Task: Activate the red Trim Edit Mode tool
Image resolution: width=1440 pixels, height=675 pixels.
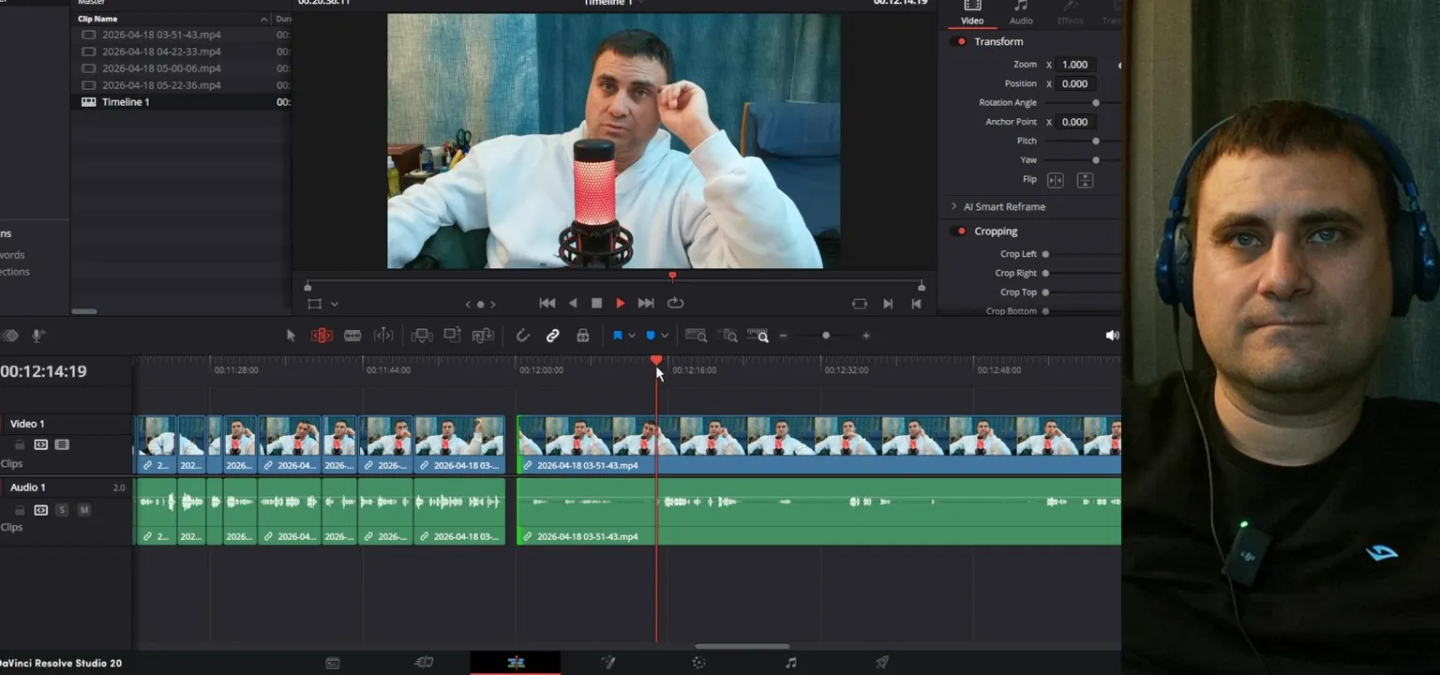Action: [322, 336]
